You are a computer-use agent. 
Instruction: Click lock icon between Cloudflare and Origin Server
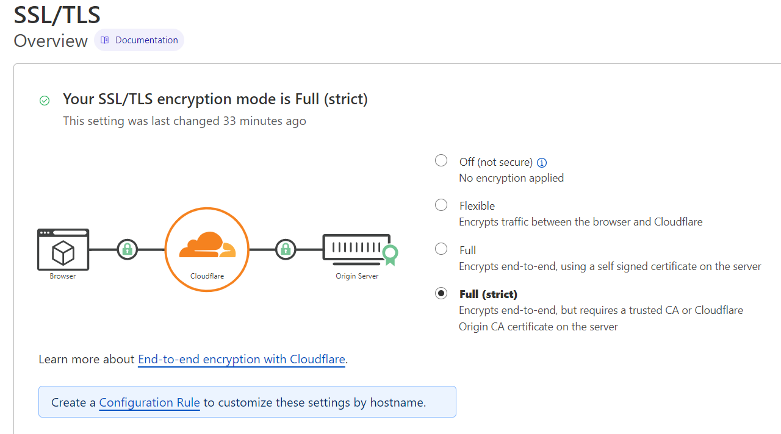(x=285, y=249)
